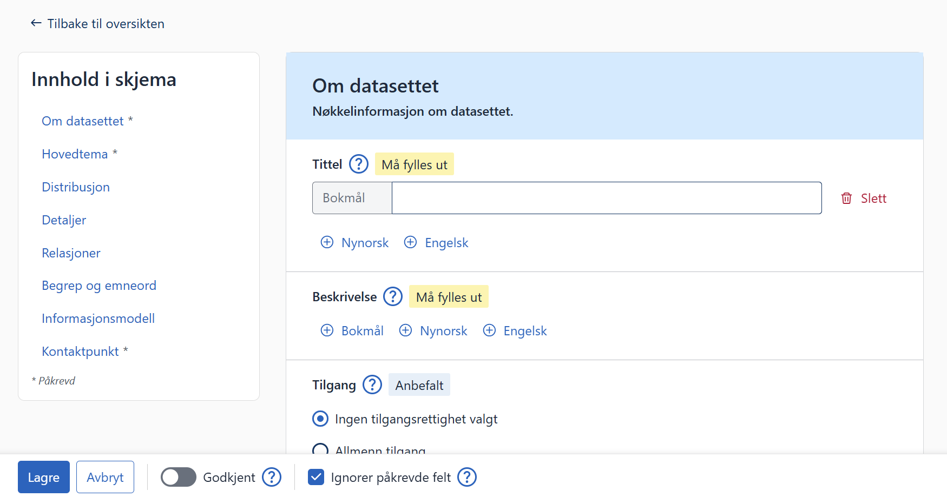Toggle the Godkjent switch
Screen dimensions: 947x497
179,477
